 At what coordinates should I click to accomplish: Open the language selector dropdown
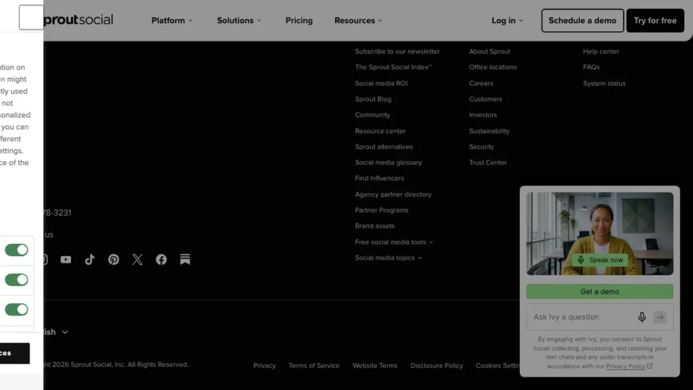coord(55,332)
